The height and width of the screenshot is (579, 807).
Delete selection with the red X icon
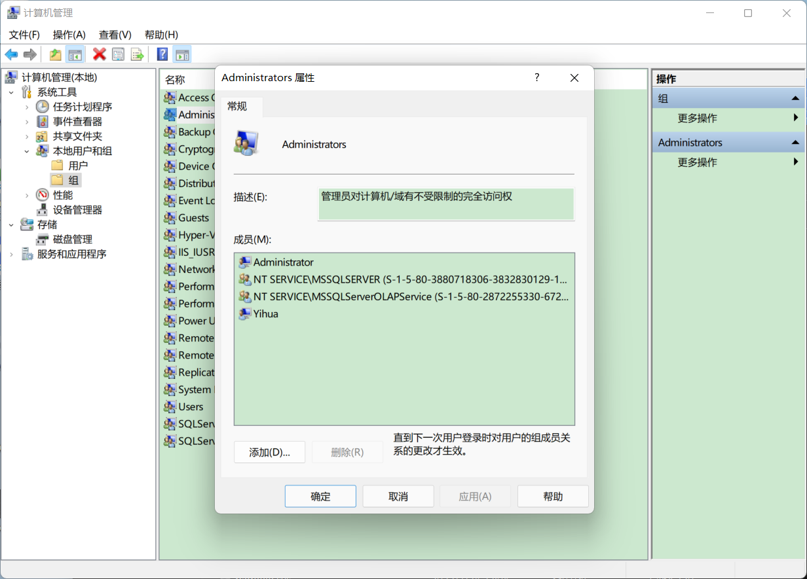100,54
